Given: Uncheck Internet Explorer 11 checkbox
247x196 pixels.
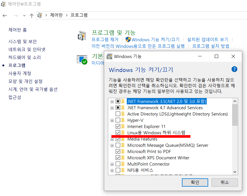Looking at the screenshot, I should click(x=118, y=126).
